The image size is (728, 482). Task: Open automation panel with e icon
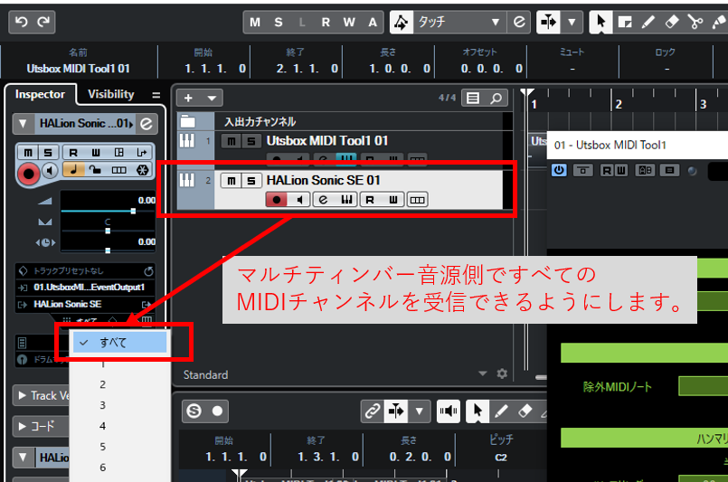(519, 22)
